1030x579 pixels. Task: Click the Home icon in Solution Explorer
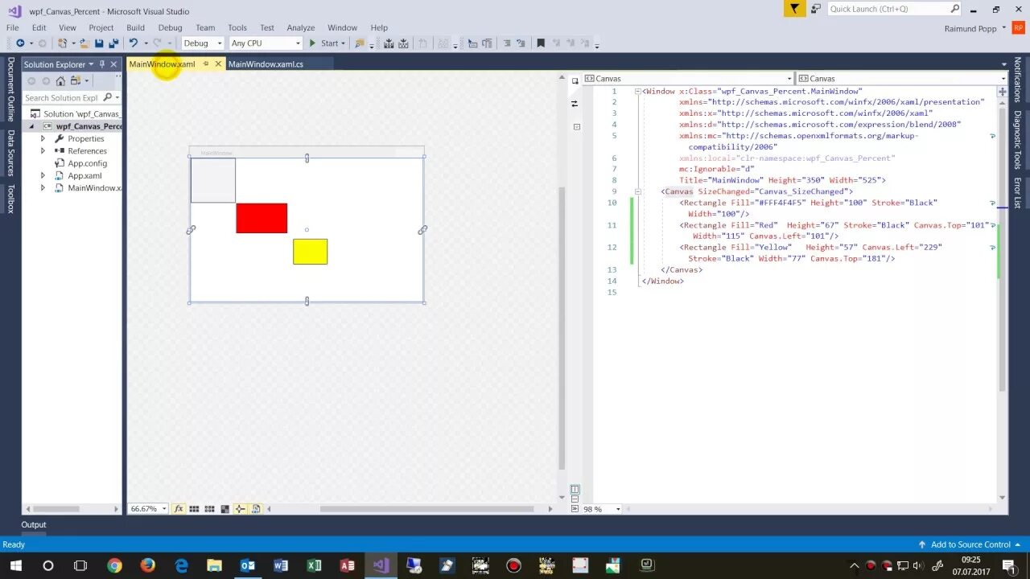pyautogui.click(x=60, y=80)
